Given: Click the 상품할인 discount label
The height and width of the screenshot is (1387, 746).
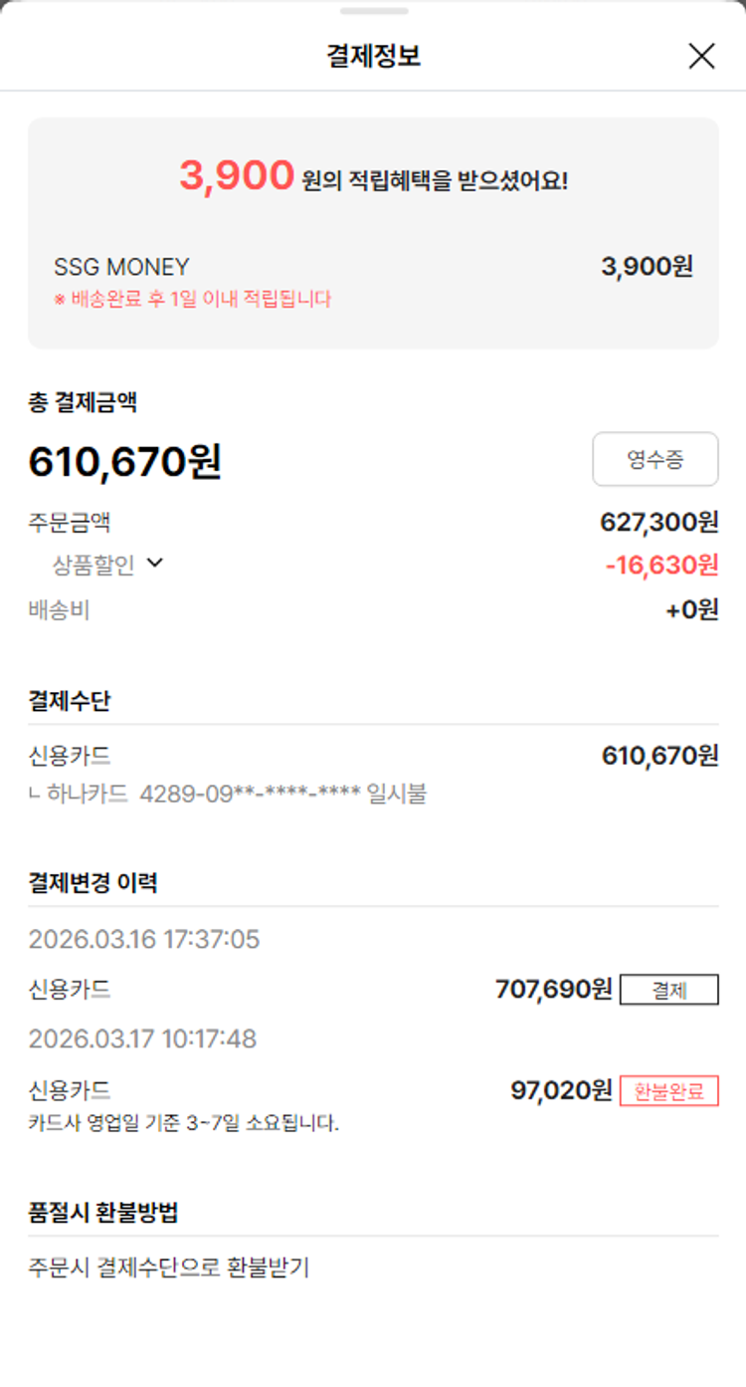Looking at the screenshot, I should tap(93, 566).
